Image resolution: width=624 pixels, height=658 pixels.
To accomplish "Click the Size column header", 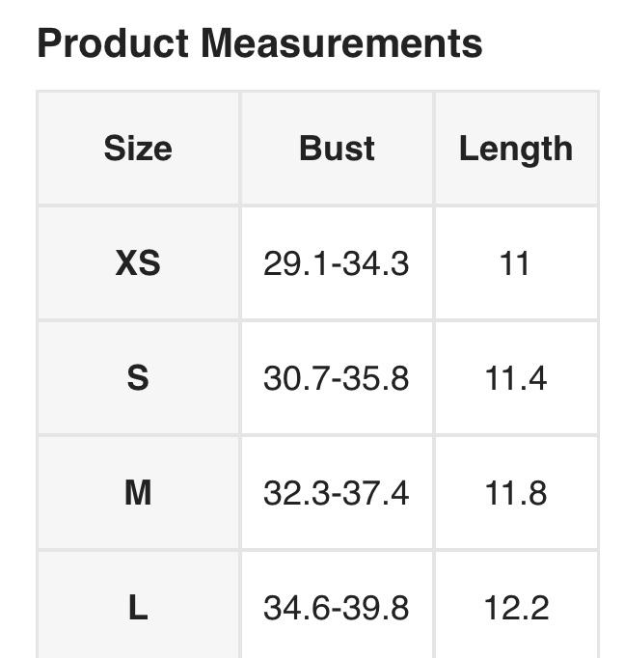I will pyautogui.click(x=138, y=149).
